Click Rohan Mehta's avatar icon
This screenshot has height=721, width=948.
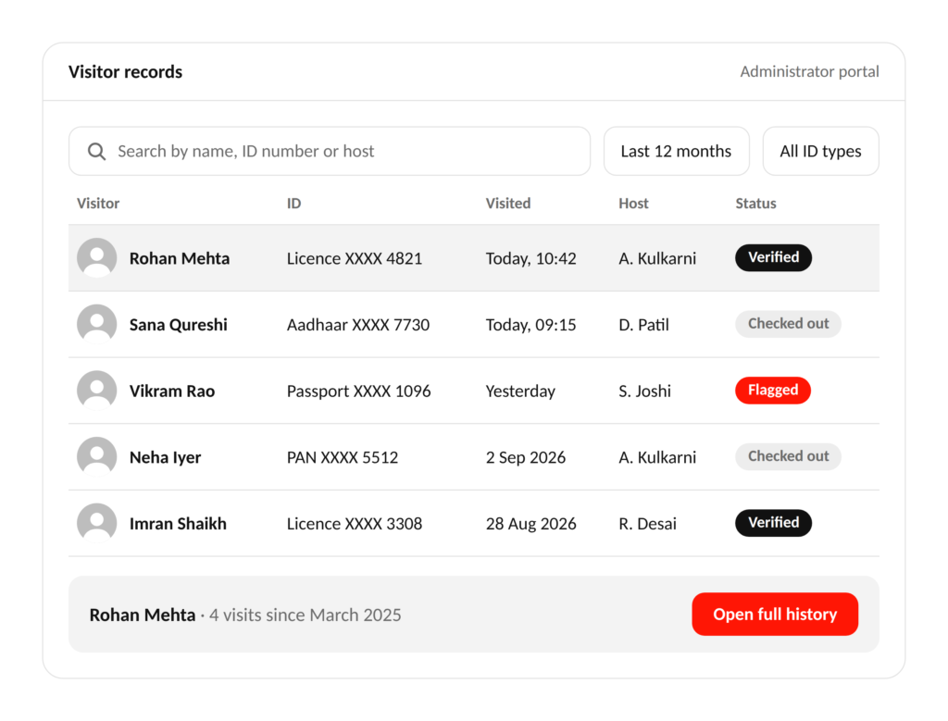point(96,258)
